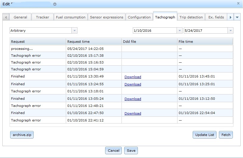Select Finished status in 22:47:50 row
The image size is (243, 158).
point(18,113)
